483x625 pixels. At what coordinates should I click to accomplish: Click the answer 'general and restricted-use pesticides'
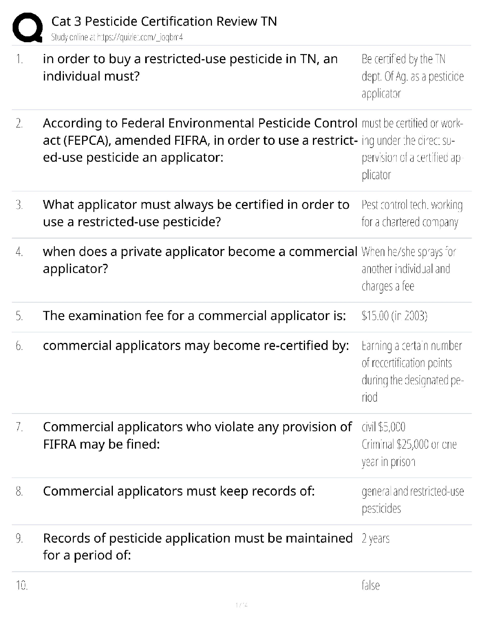point(412,500)
